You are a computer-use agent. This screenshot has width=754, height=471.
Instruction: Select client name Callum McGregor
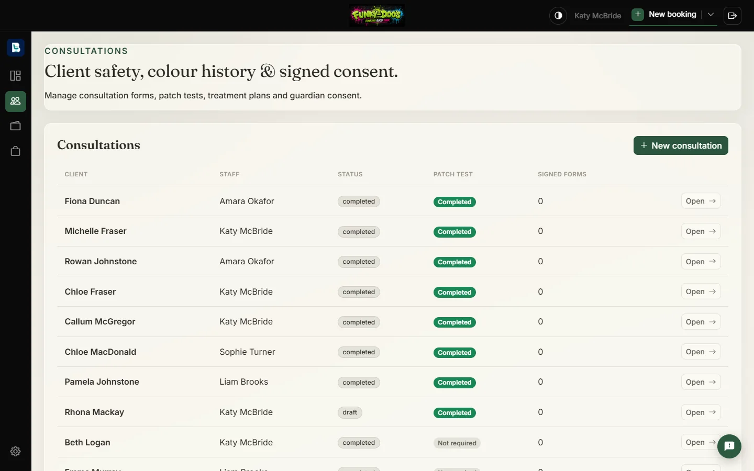coord(100,322)
